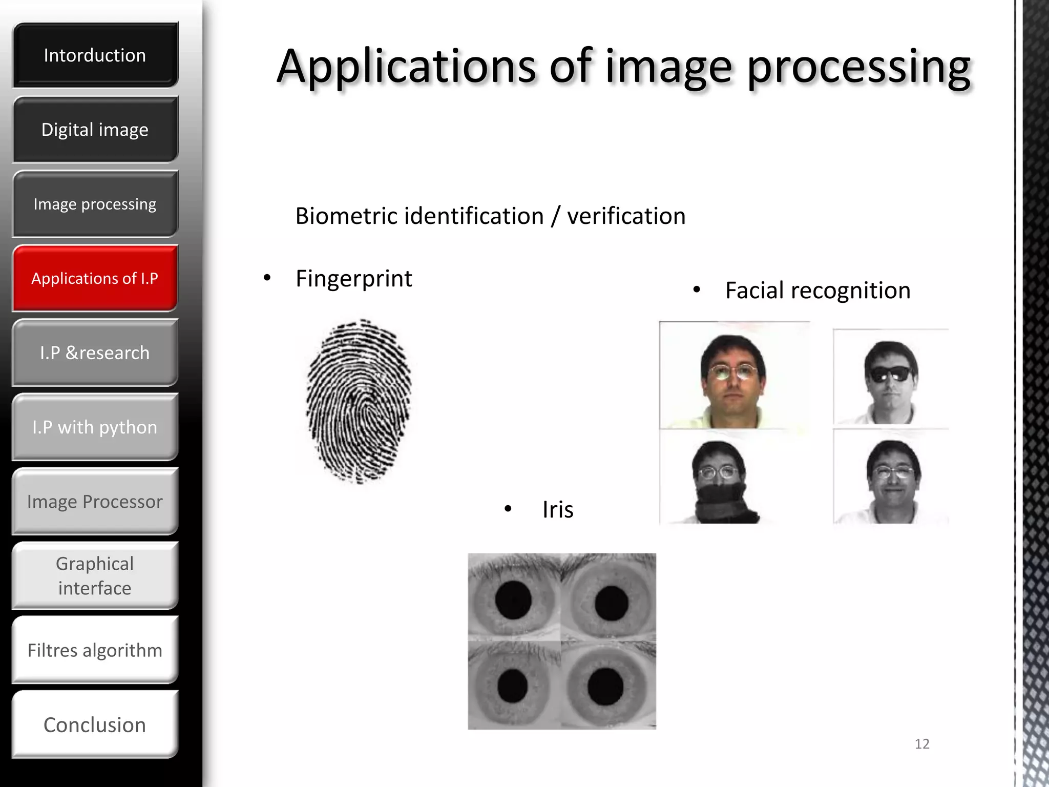Screen dimensions: 1049x787
Task: Click the 'Fingerprint' bullet text
Action: tap(353, 279)
